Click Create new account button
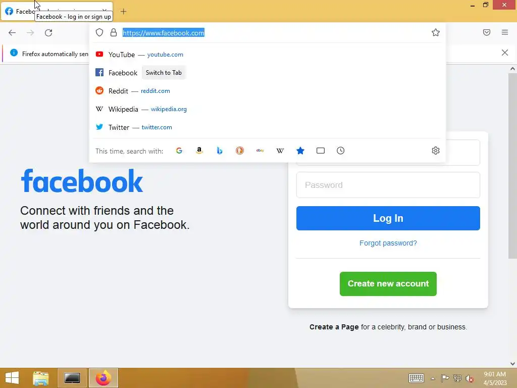This screenshot has width=517, height=388. point(388,284)
